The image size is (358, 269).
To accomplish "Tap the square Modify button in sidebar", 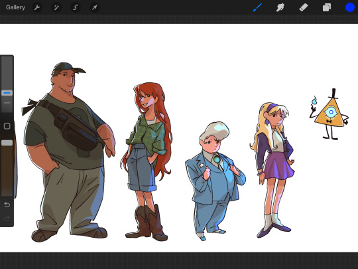I will click(x=7, y=126).
